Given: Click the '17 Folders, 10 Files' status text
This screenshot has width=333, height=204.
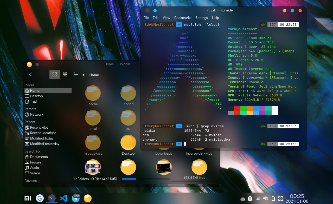Looking at the screenshot, I should tap(95, 179).
